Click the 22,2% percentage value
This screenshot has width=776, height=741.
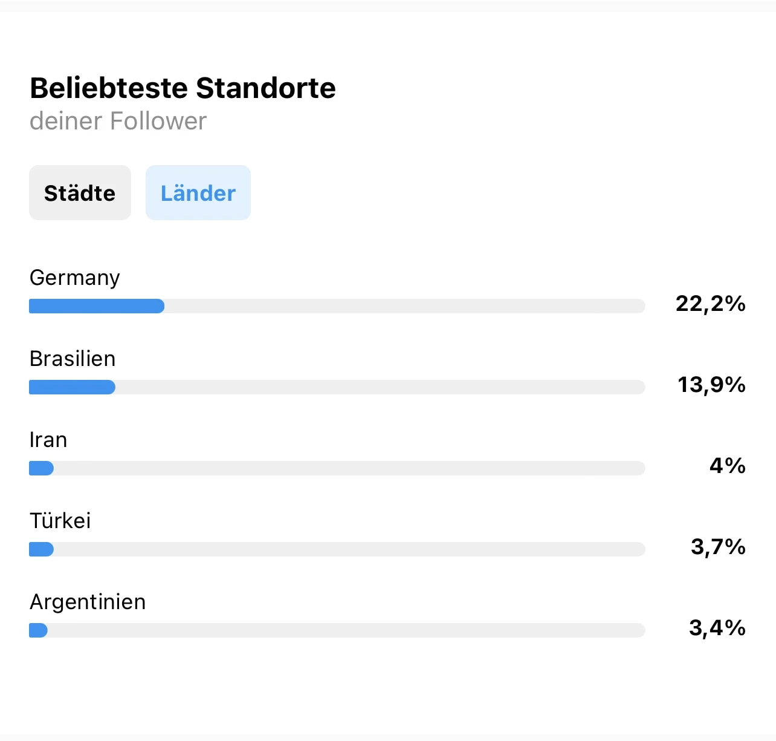tap(710, 305)
